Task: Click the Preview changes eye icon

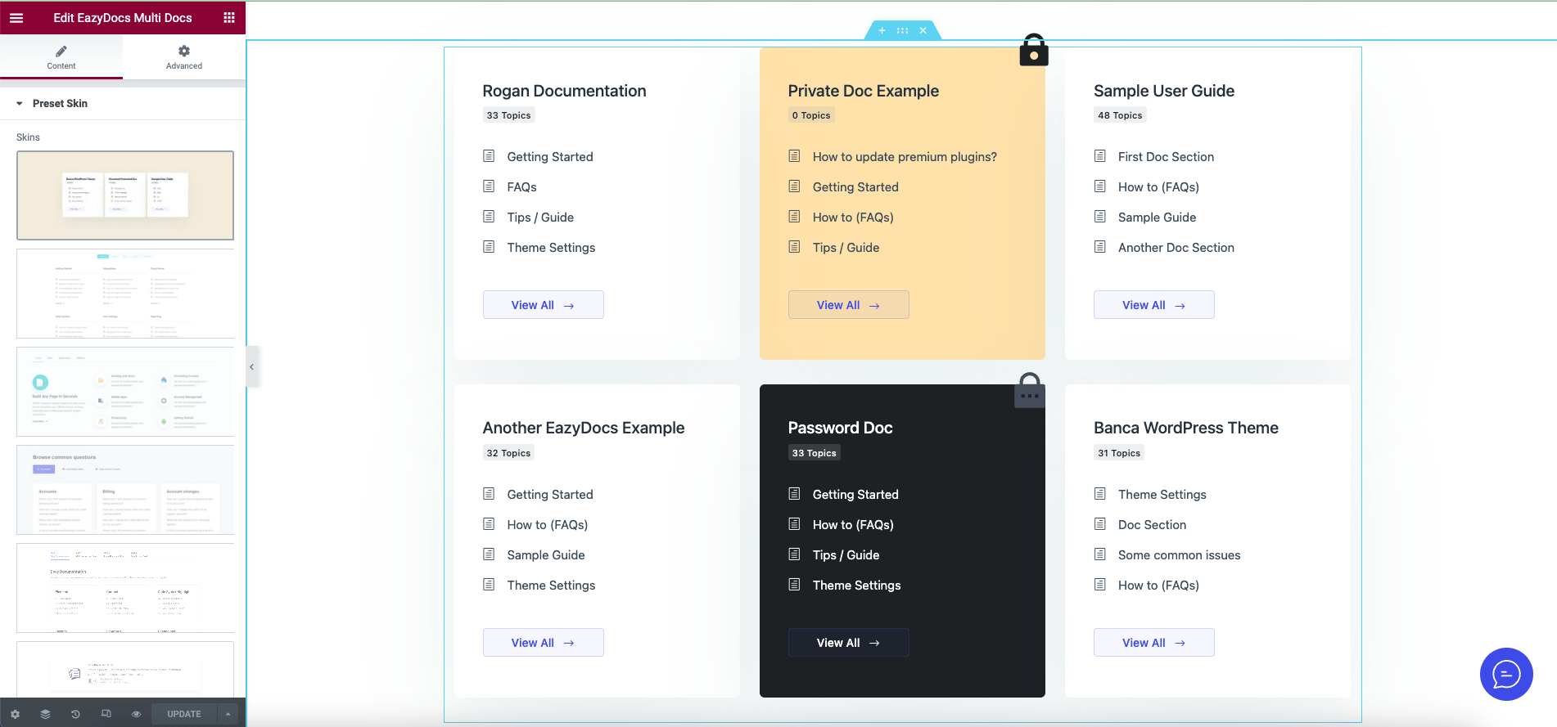Action: click(x=136, y=714)
